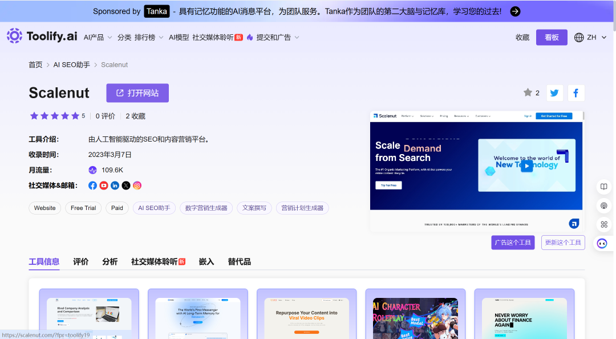The width and height of the screenshot is (616, 339).
Task: Click the Website tag
Action: 45,208
